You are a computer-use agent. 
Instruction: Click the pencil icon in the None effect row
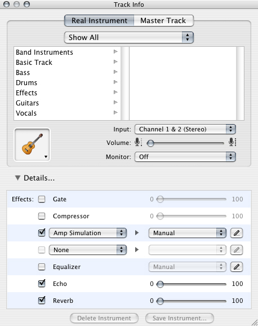[x=237, y=250]
